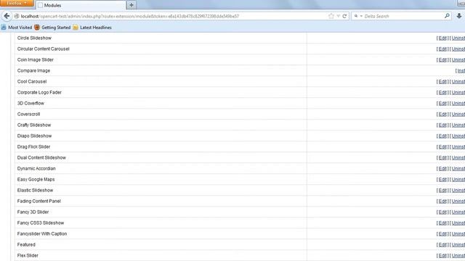Viewport: 465px width, 261px height.
Task: Edit the Featured module
Action: coord(442,245)
